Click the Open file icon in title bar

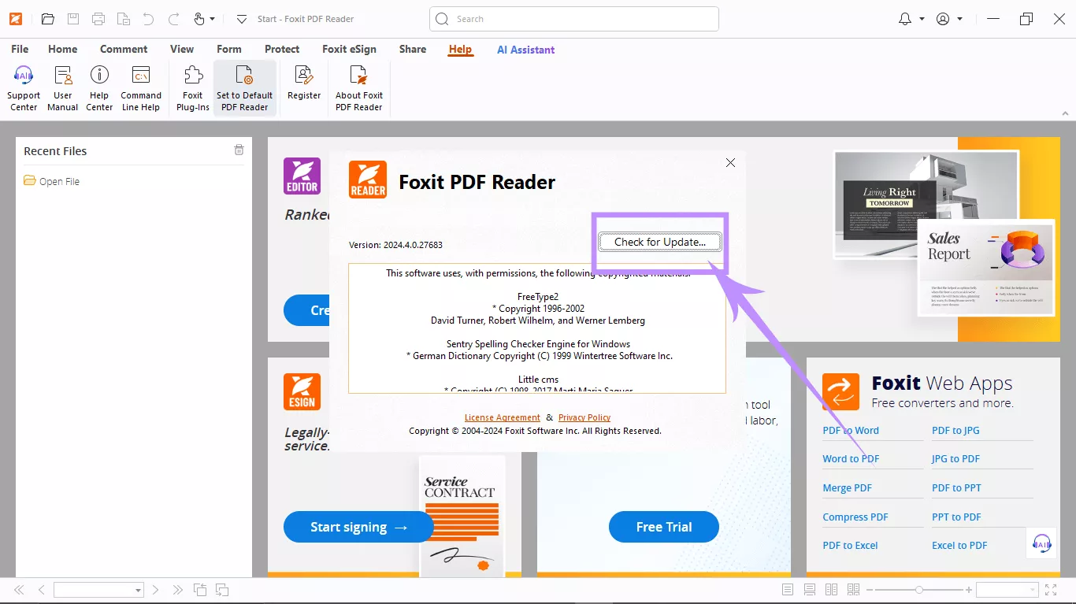click(x=48, y=19)
